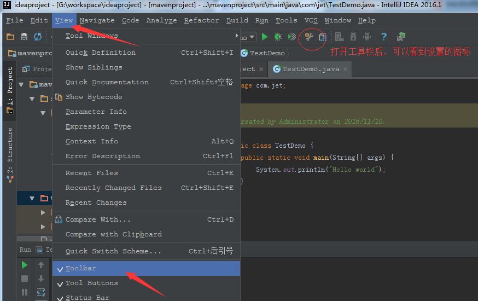Click the AVD Manager device icon
Viewport: 478px width, 301px height.
(x=339, y=37)
